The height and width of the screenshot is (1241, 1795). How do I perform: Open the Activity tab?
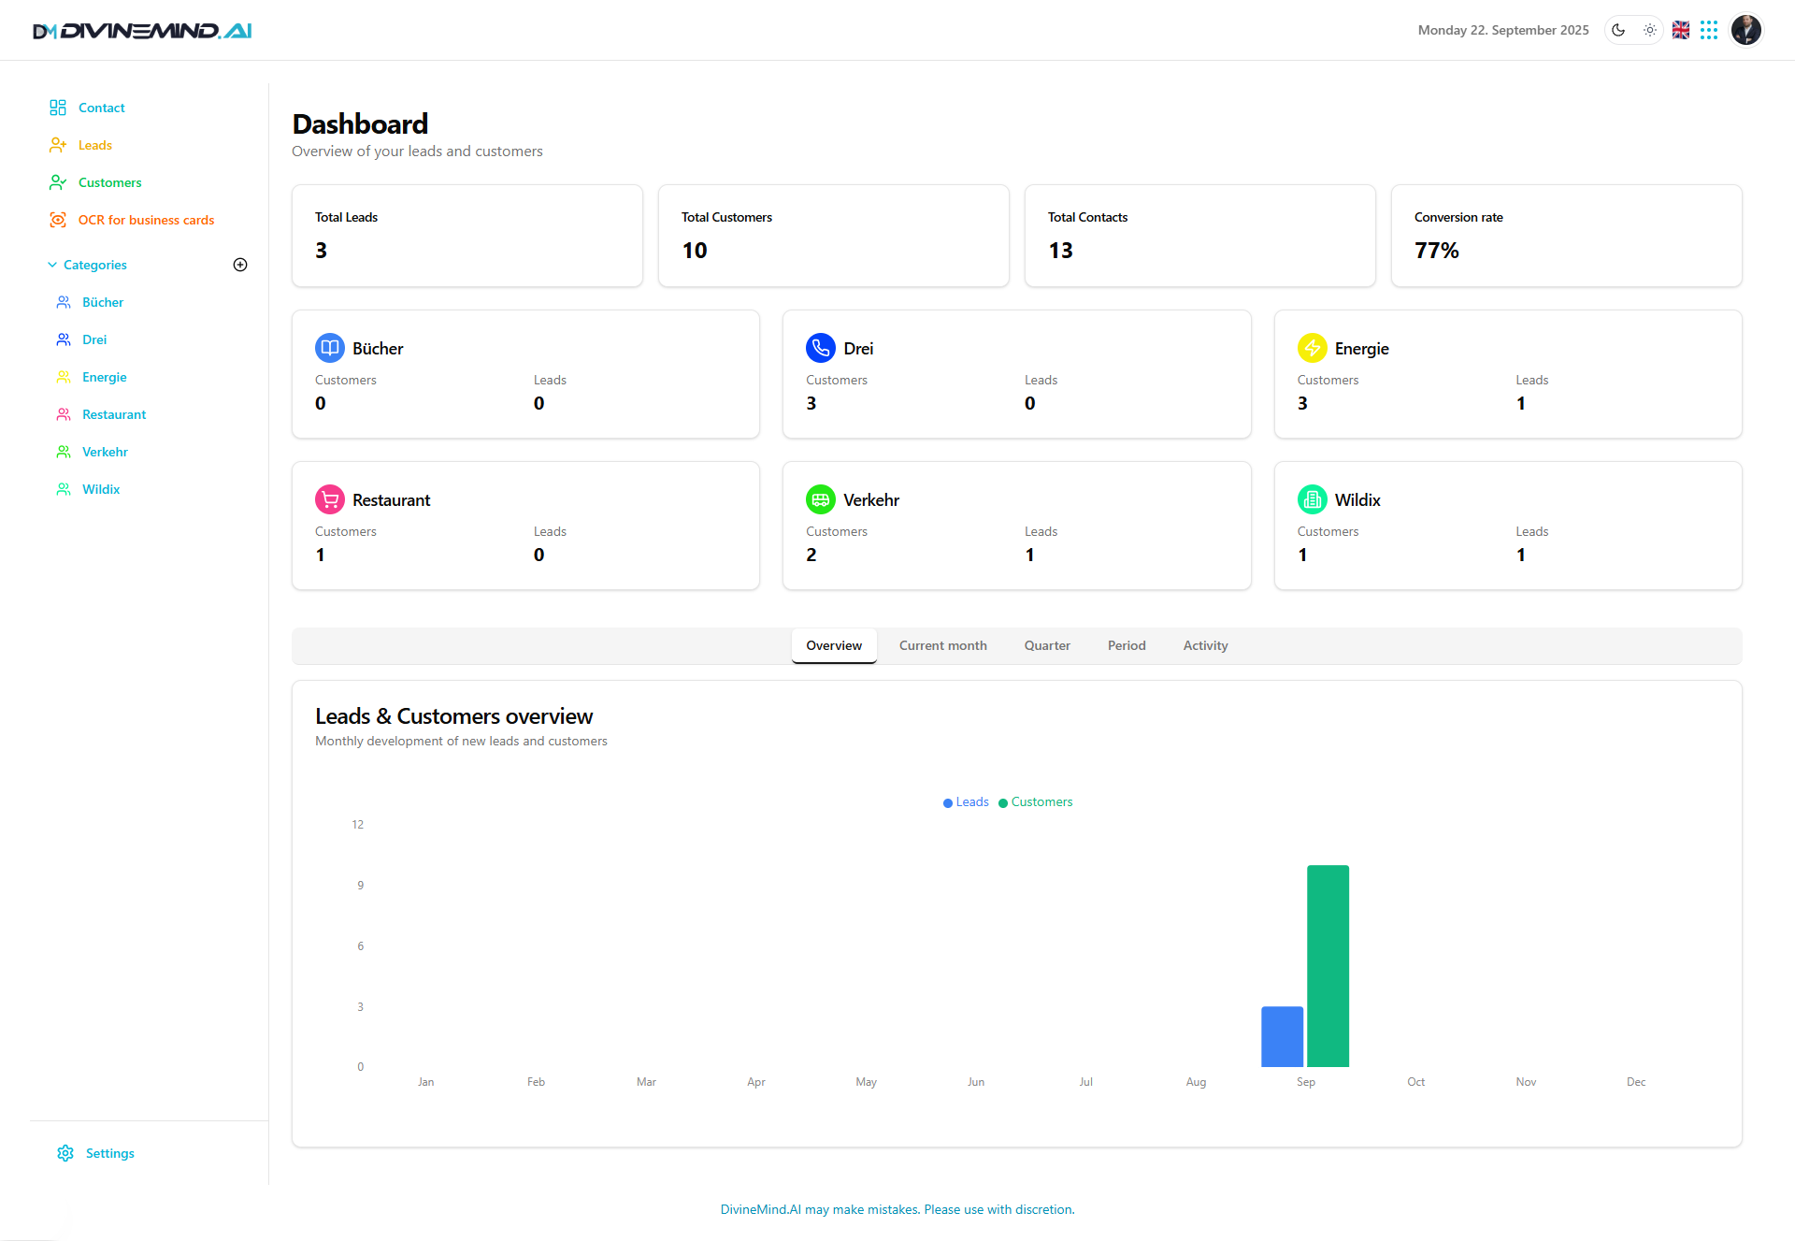[1205, 645]
